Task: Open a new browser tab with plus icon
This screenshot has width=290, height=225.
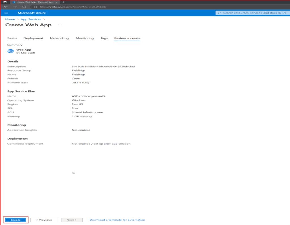Action: [x=63, y=2]
